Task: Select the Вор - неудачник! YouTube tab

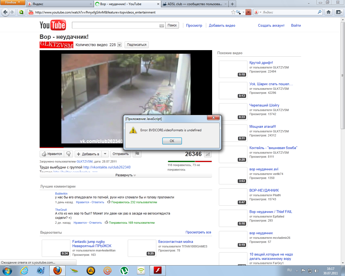Action: (127, 4)
